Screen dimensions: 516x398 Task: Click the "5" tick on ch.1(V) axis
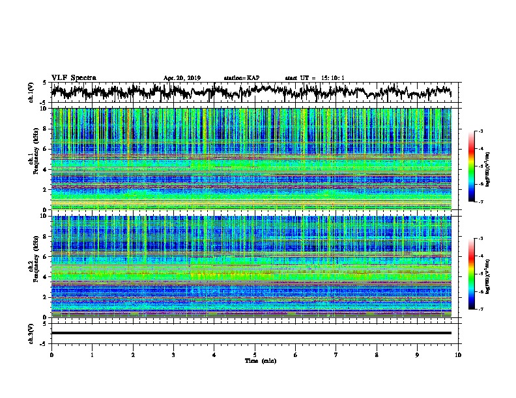(45, 83)
